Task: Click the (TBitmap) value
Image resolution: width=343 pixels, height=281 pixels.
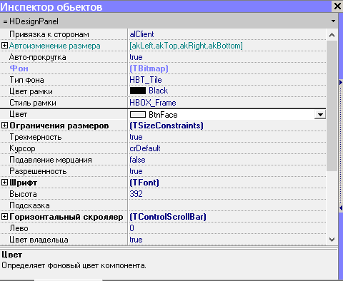Action: [x=149, y=68]
